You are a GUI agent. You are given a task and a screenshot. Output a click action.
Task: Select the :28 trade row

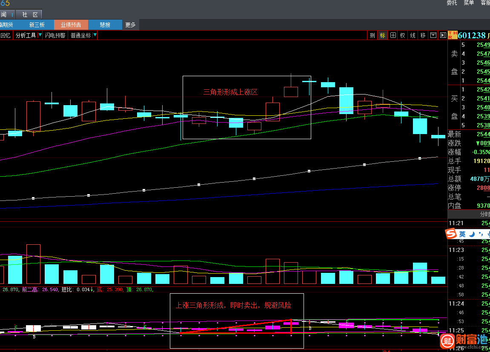(x=469, y=268)
